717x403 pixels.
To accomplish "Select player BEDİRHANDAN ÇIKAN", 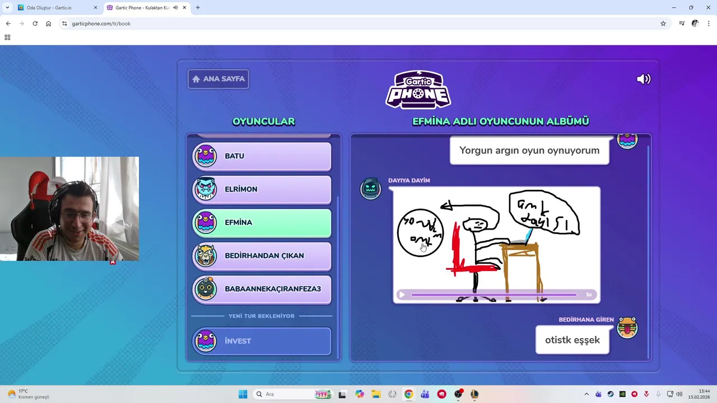I will click(262, 256).
